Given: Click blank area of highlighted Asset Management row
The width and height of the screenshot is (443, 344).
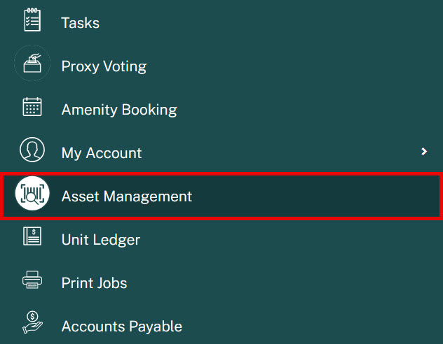Looking at the screenshot, I should pos(311,196).
